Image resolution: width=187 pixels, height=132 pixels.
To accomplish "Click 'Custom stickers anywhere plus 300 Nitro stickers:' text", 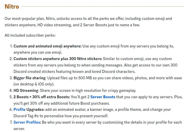I will click(58, 59).
